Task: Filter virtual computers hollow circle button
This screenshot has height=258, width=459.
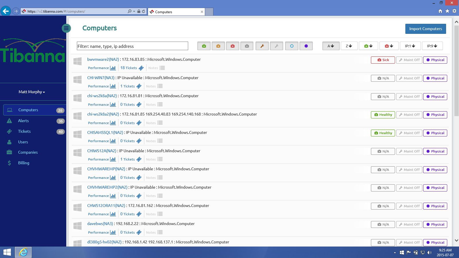Action: click(292, 46)
